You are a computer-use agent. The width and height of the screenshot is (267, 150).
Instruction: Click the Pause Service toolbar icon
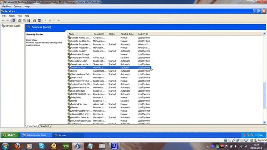point(54,20)
